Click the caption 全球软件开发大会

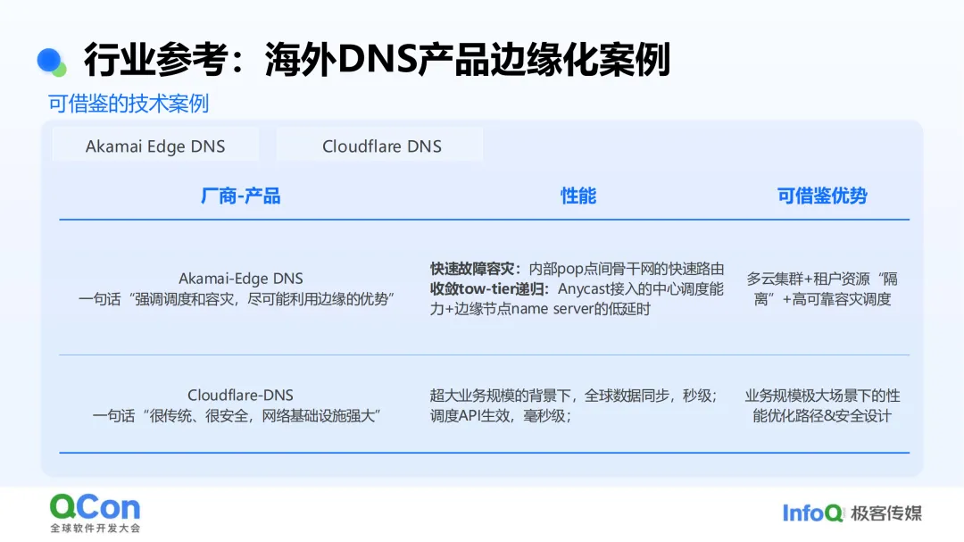pos(96,528)
